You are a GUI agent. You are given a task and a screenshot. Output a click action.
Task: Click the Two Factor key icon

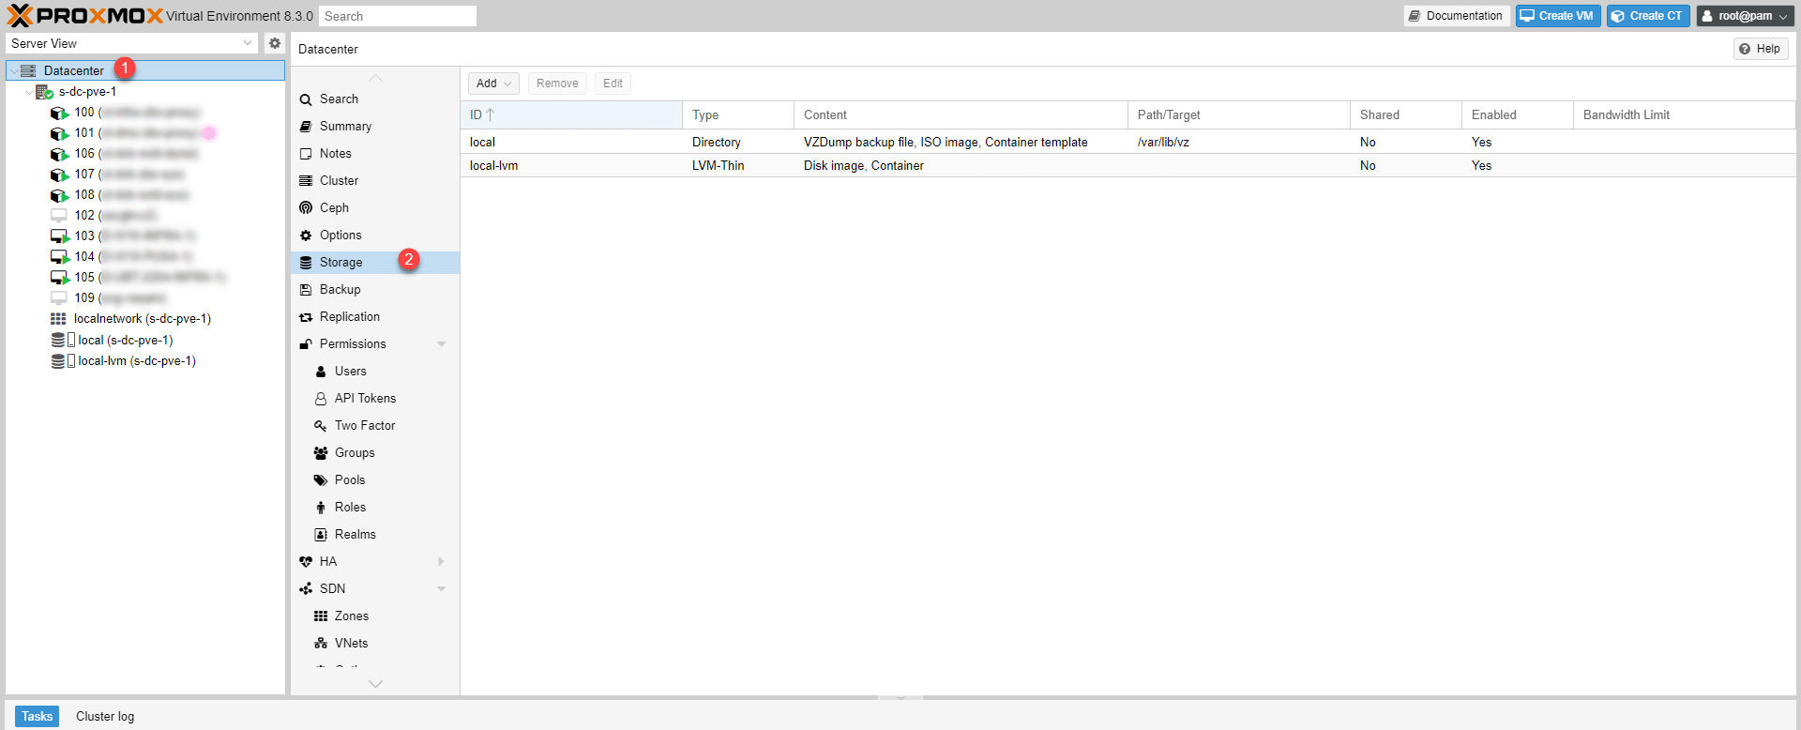tap(321, 426)
